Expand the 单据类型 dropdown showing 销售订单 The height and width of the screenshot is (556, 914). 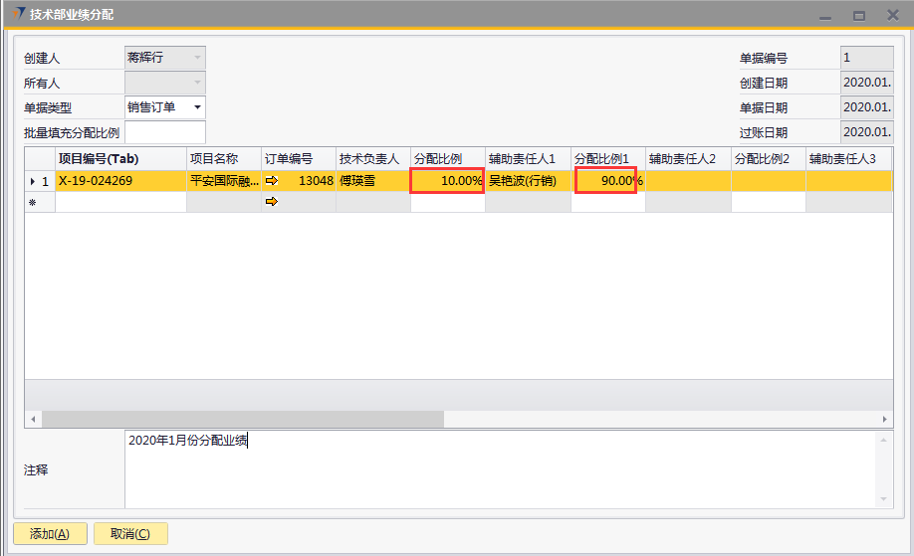197,107
